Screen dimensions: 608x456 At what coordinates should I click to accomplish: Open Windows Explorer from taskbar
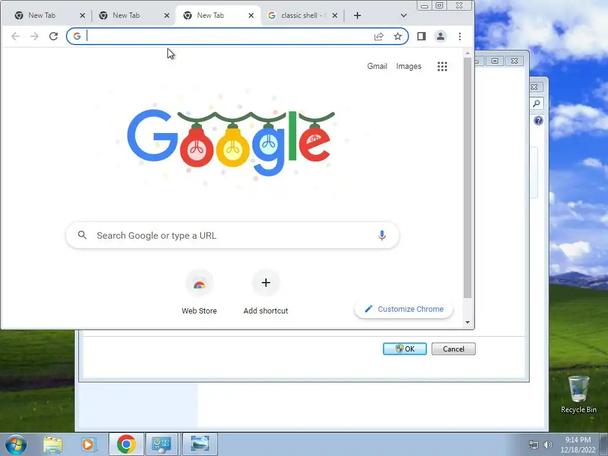pyautogui.click(x=53, y=444)
